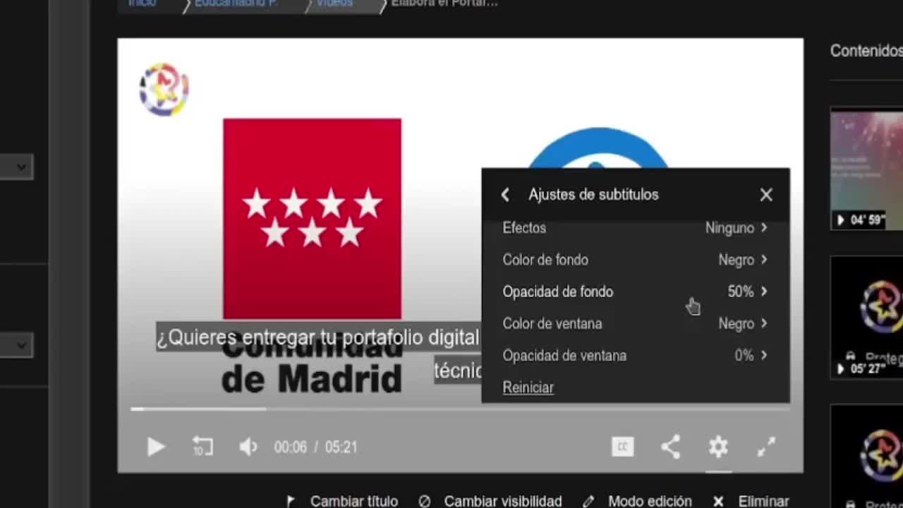Open lower dropdown in left sidebar
This screenshot has width=903, height=508.
tap(16, 346)
